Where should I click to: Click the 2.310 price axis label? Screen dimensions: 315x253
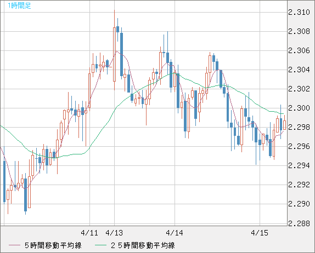[299, 12]
